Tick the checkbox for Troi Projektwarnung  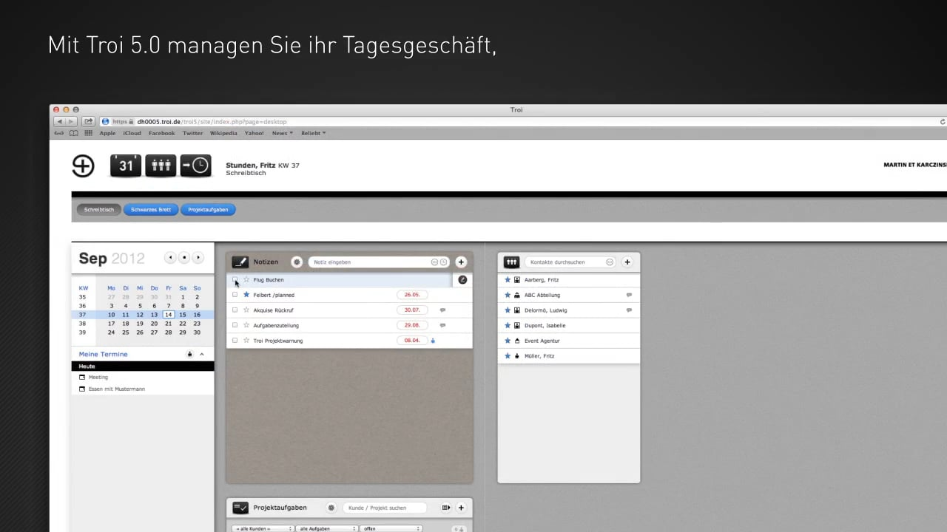(x=235, y=341)
